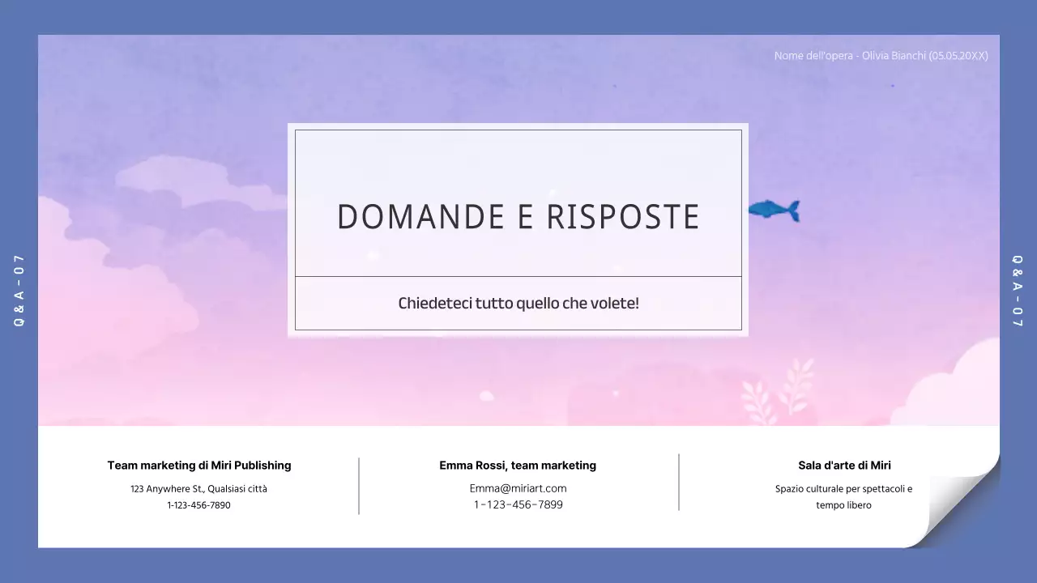Screen dimensions: 1037x583
Task: Select the 'Sala d'arte di Miri' heading
Action: coord(843,465)
